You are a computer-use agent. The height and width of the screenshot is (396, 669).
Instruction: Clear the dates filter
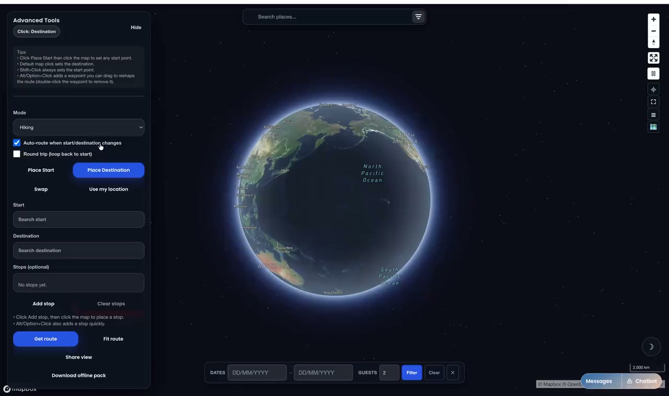pyautogui.click(x=434, y=372)
